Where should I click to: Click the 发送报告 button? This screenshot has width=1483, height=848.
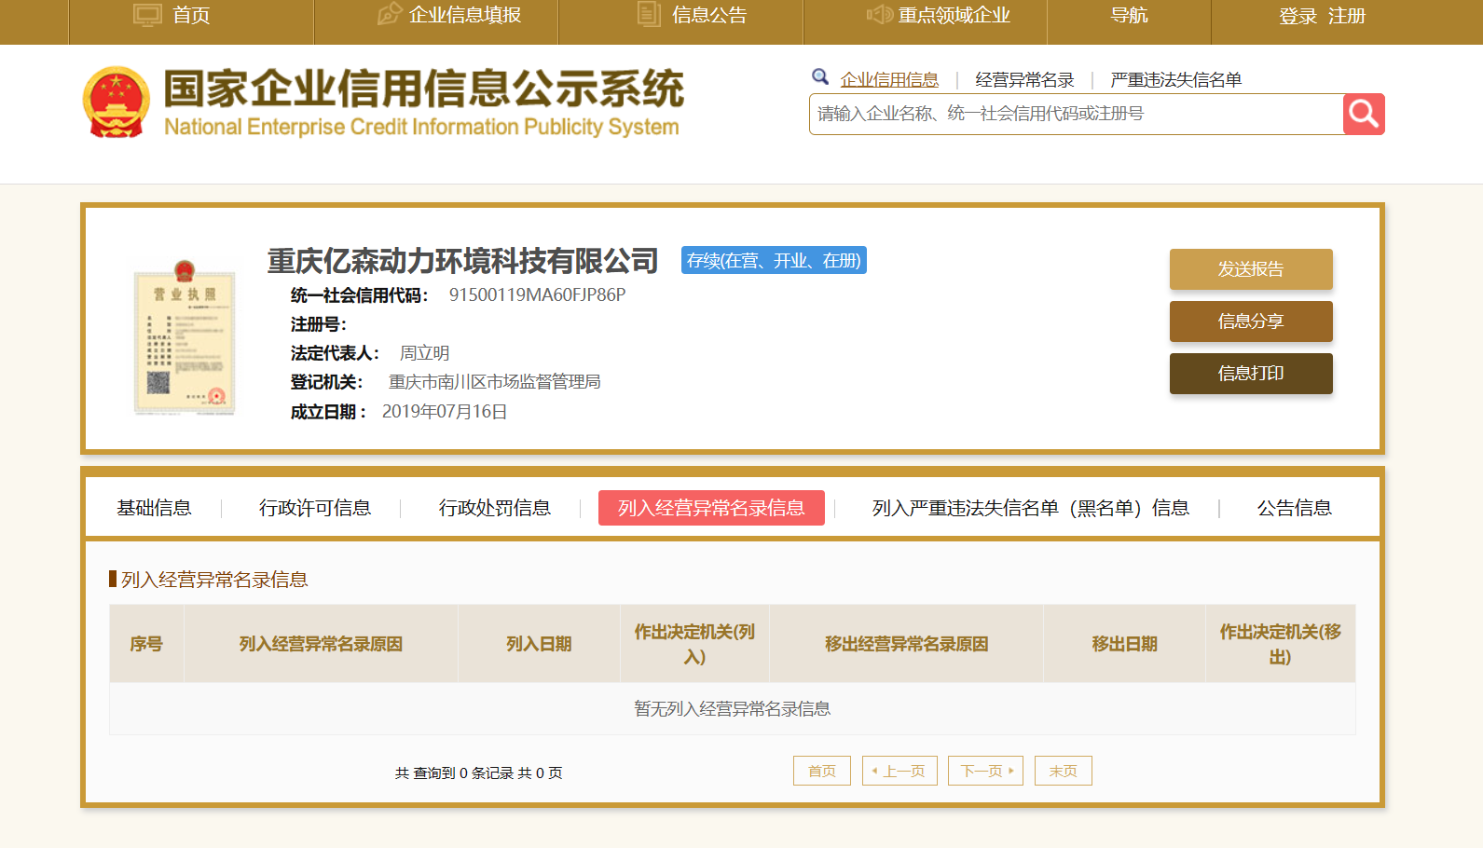click(1251, 269)
